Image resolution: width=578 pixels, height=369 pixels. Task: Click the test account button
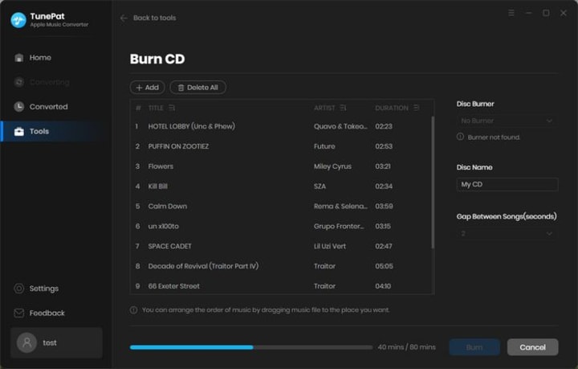[x=56, y=342]
